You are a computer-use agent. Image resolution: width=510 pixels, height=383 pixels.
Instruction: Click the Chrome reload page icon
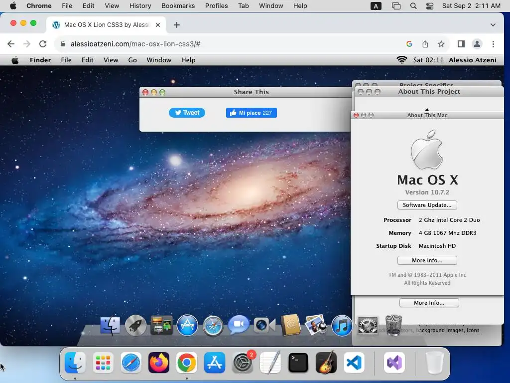(43, 44)
